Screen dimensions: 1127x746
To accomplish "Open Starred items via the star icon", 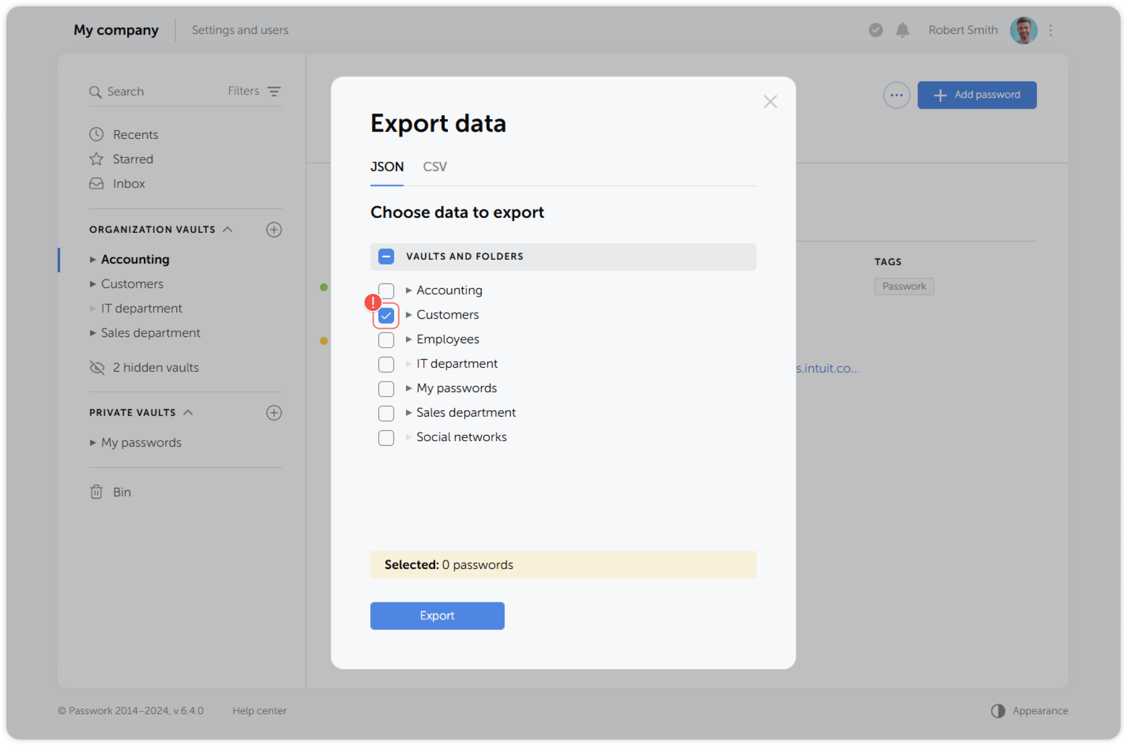I will [96, 159].
